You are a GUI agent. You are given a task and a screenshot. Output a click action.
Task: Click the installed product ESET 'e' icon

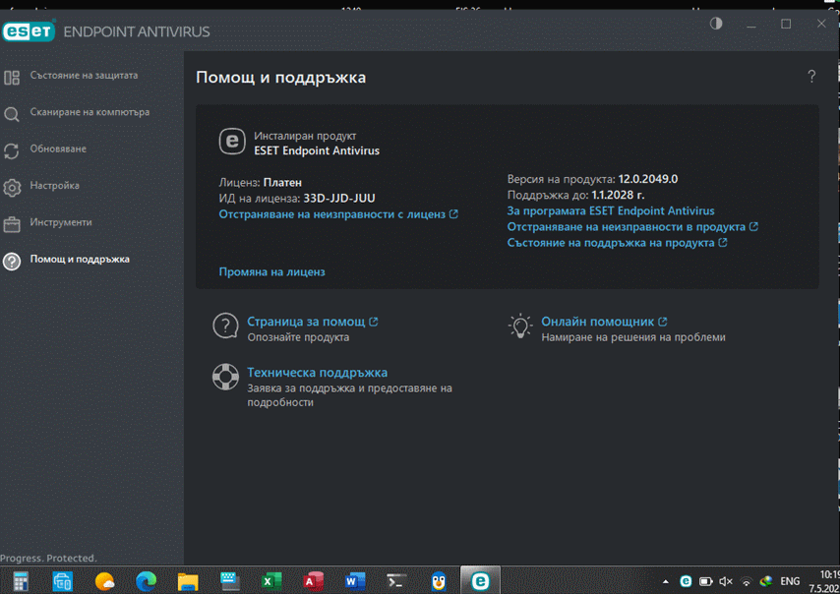232,142
